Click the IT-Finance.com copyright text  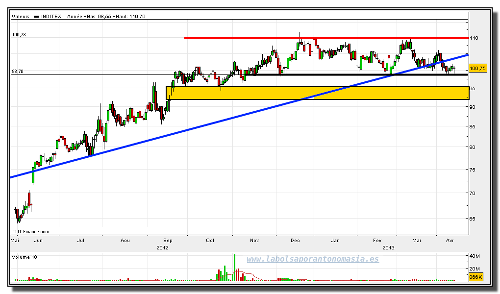31,232
